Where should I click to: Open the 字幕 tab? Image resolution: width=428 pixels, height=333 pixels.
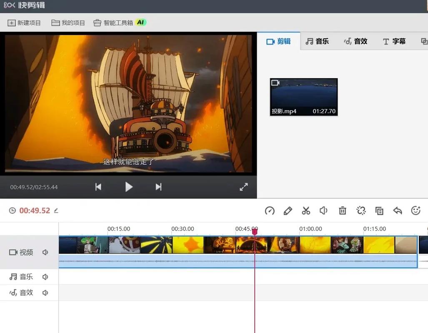coord(394,41)
